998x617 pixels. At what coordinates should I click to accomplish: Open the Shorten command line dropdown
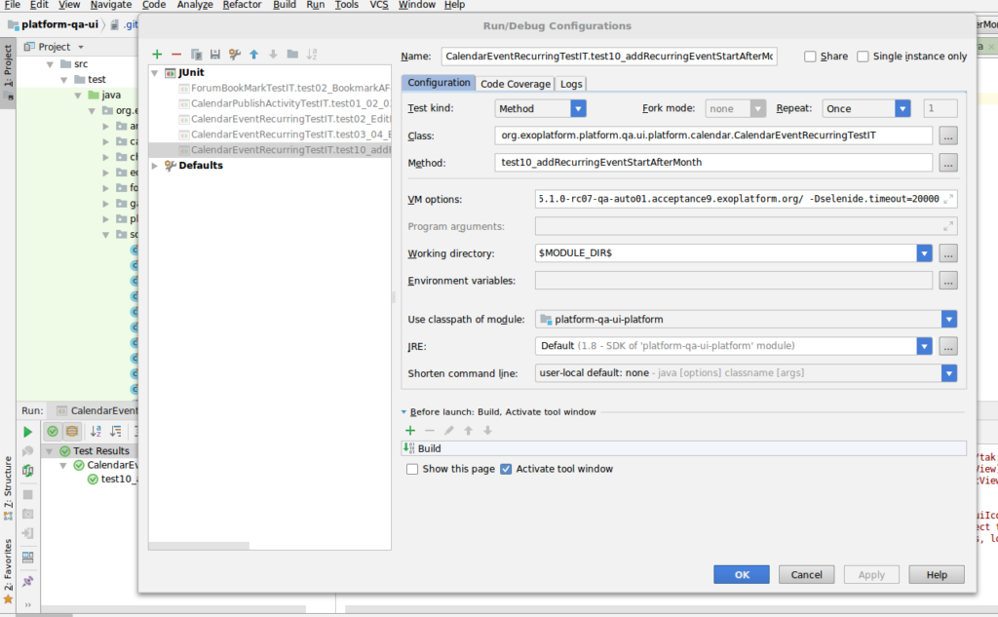click(746, 373)
